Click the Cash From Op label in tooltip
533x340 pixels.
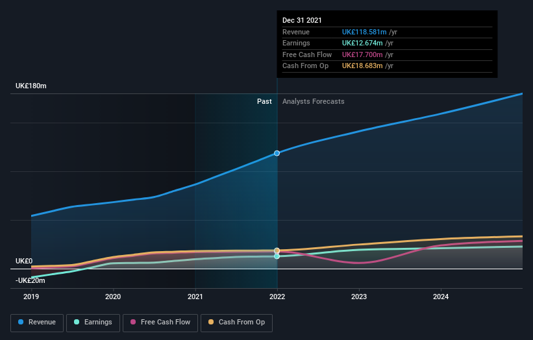pos(305,66)
